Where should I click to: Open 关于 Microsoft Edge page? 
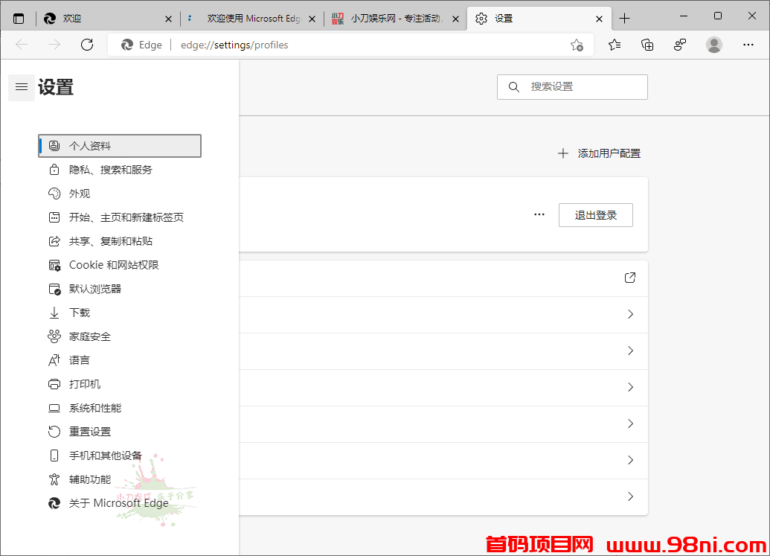point(120,503)
